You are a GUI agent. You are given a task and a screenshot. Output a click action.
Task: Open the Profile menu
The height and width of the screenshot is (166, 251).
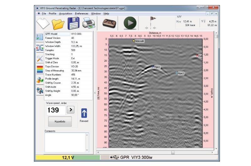point(52,13)
